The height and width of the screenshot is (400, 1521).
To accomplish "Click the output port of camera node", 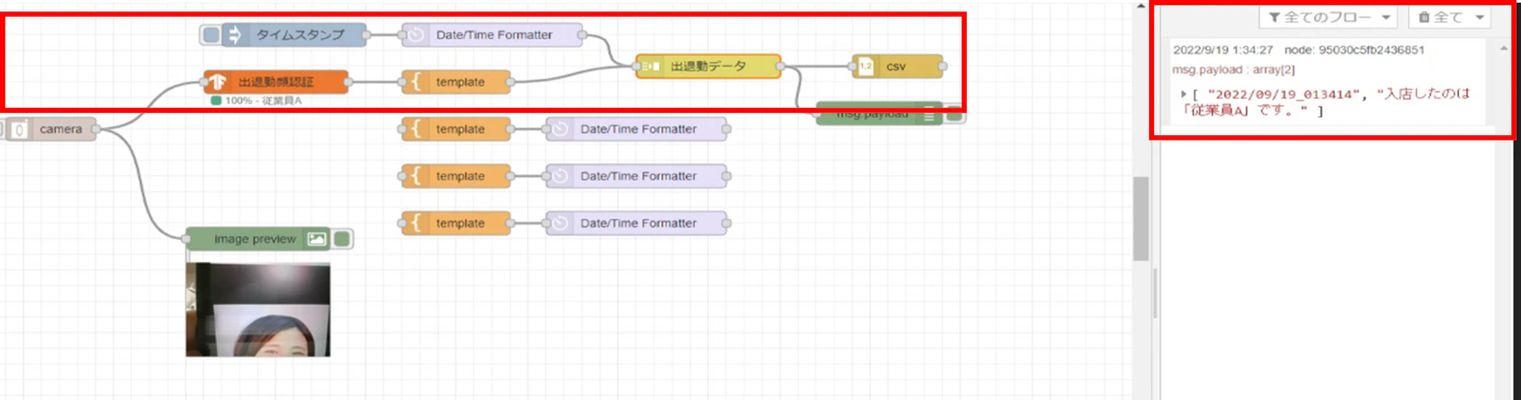I will (95, 130).
